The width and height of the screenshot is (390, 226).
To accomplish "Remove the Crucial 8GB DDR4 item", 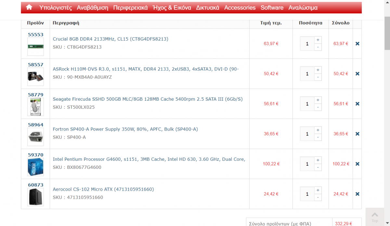I will tap(357, 44).
